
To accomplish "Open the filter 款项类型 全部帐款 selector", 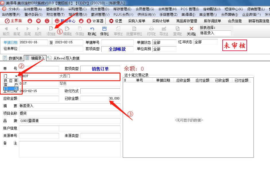I will (117, 49).
